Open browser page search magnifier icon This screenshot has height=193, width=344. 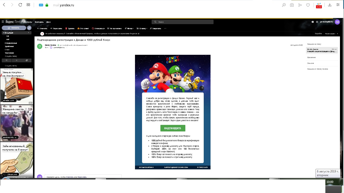284,5
